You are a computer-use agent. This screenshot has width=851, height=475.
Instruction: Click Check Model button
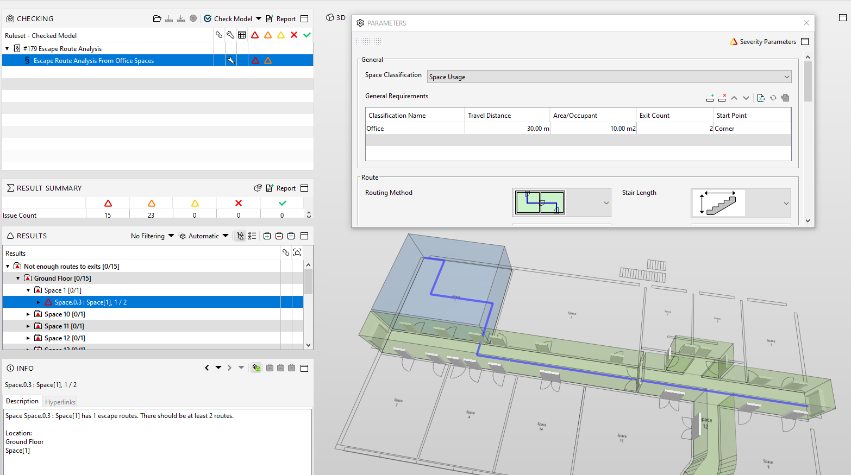pos(228,18)
